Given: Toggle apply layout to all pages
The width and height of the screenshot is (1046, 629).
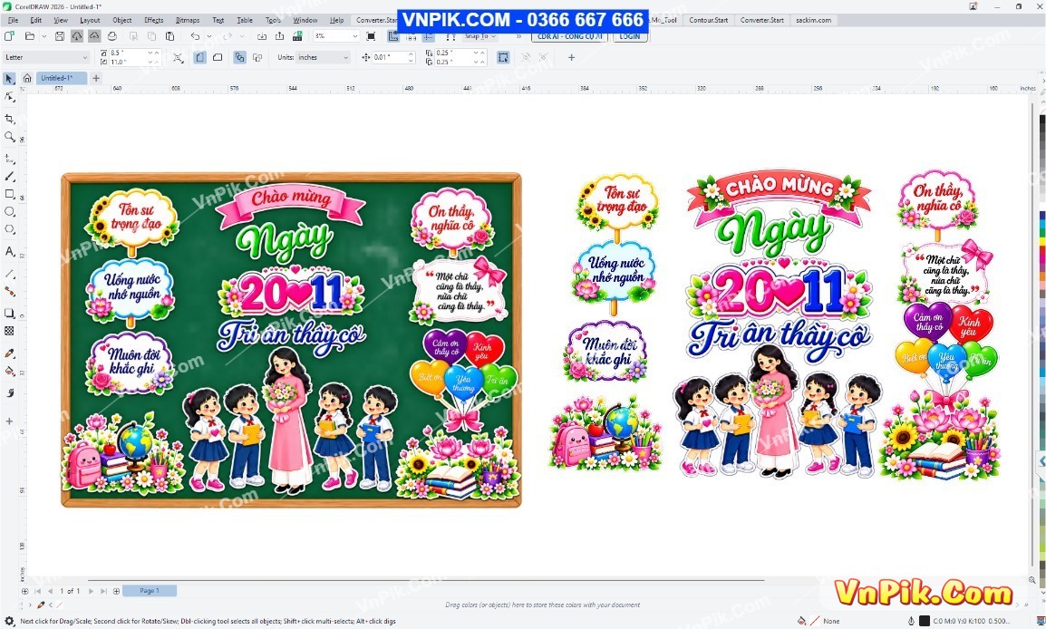Looking at the screenshot, I should pyautogui.click(x=239, y=57).
